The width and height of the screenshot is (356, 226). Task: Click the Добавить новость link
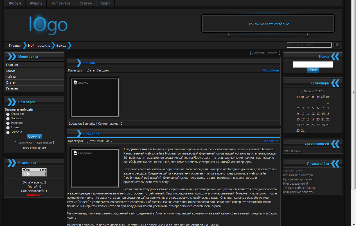click(x=265, y=53)
